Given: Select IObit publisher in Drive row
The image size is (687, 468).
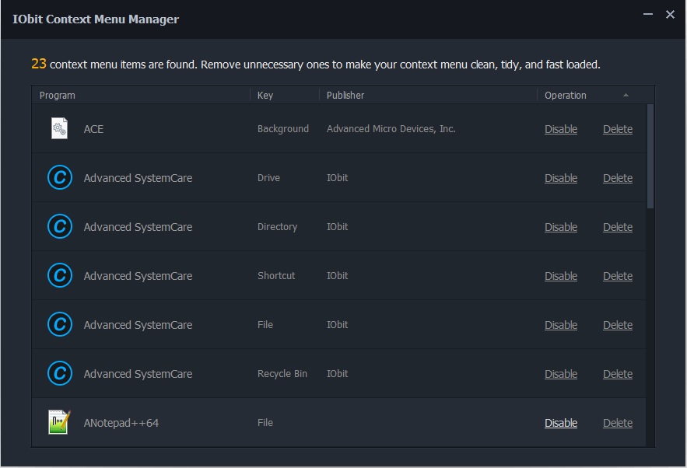Looking at the screenshot, I should tap(338, 178).
